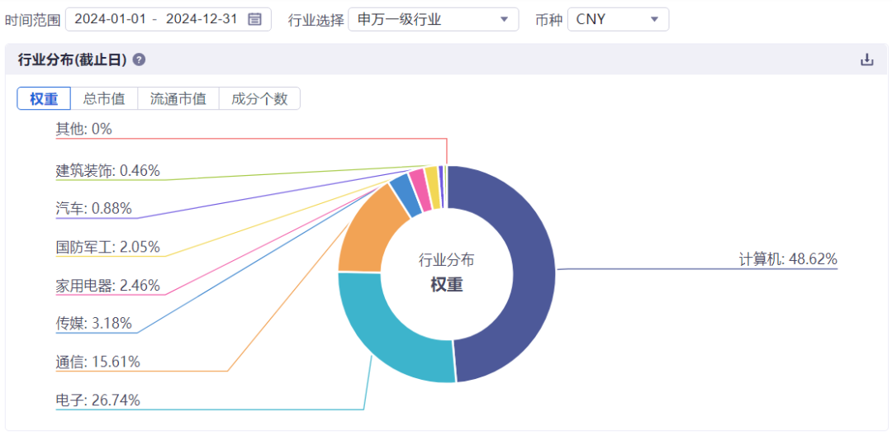892x436 pixels.
Task: Click the 国防军工: 2.05% label
Action: tap(108, 247)
